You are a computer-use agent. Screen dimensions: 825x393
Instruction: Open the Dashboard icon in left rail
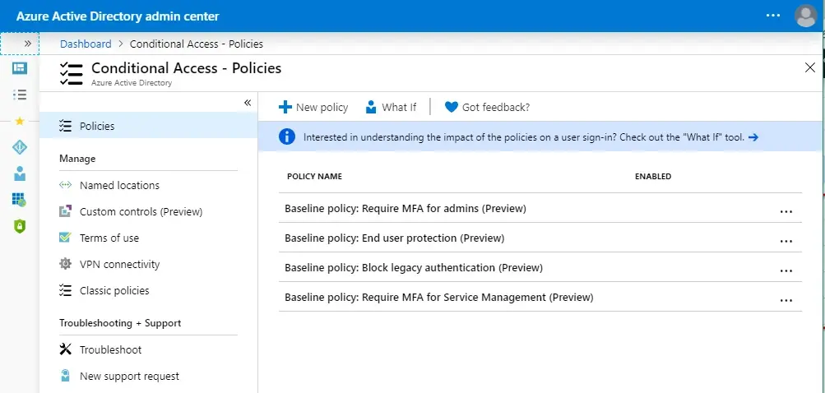(x=20, y=68)
